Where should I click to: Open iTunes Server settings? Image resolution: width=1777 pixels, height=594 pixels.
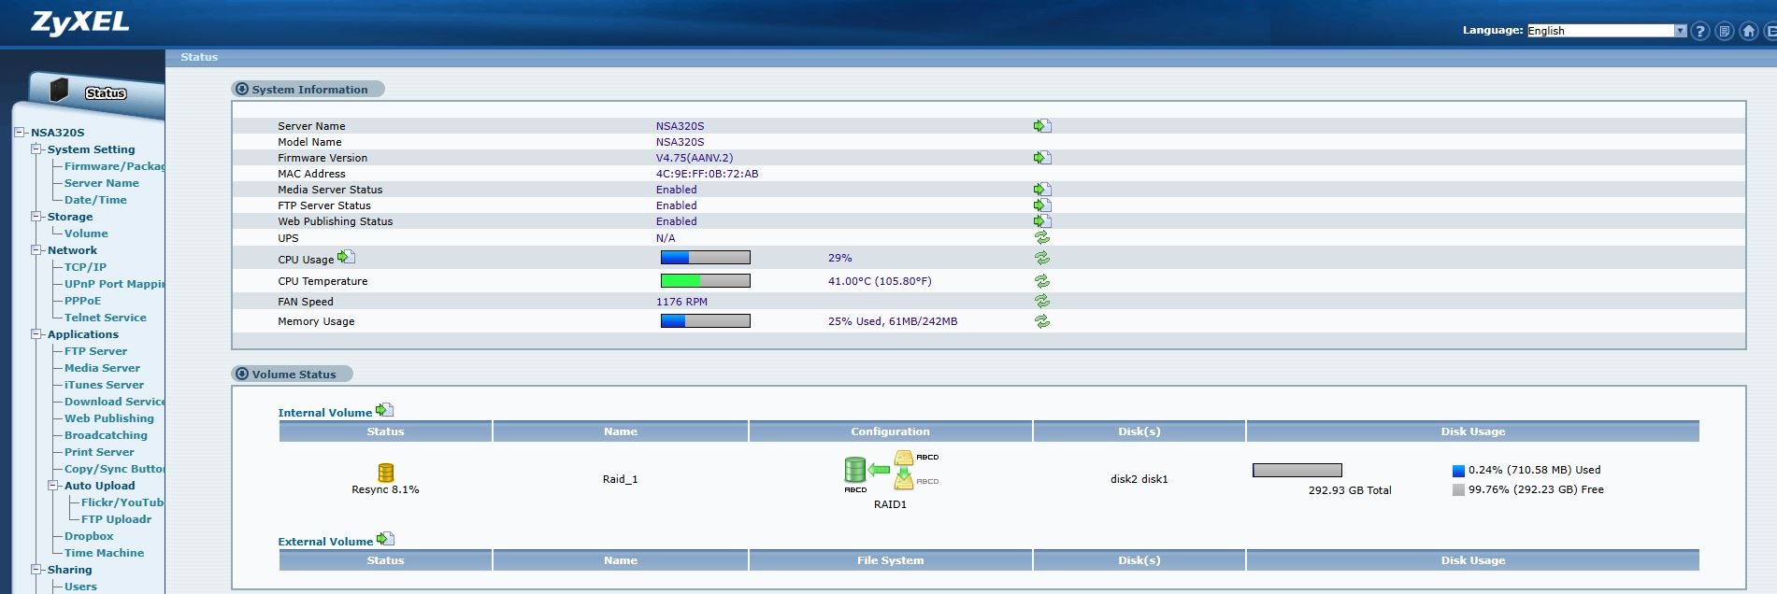click(x=104, y=385)
